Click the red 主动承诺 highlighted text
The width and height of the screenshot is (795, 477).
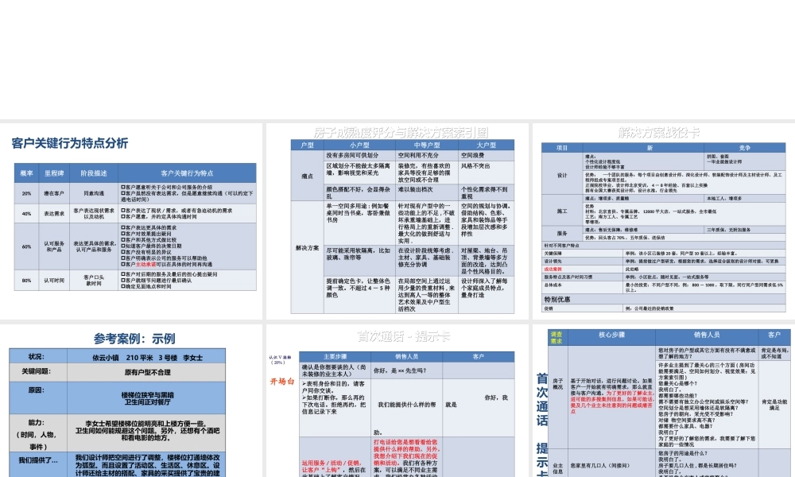pos(145,262)
